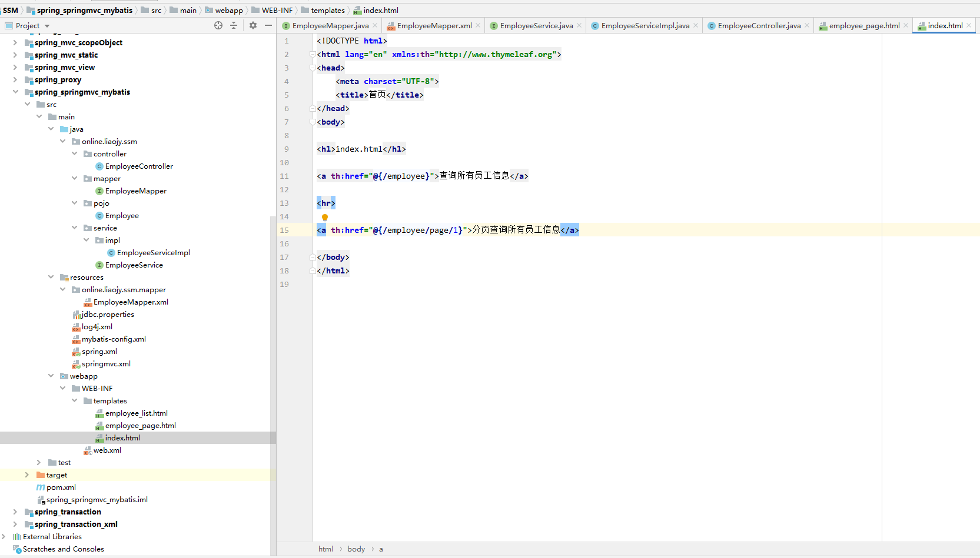Screen dimensions: 980x558
Task: Click the line 11 employee link code
Action: point(422,176)
